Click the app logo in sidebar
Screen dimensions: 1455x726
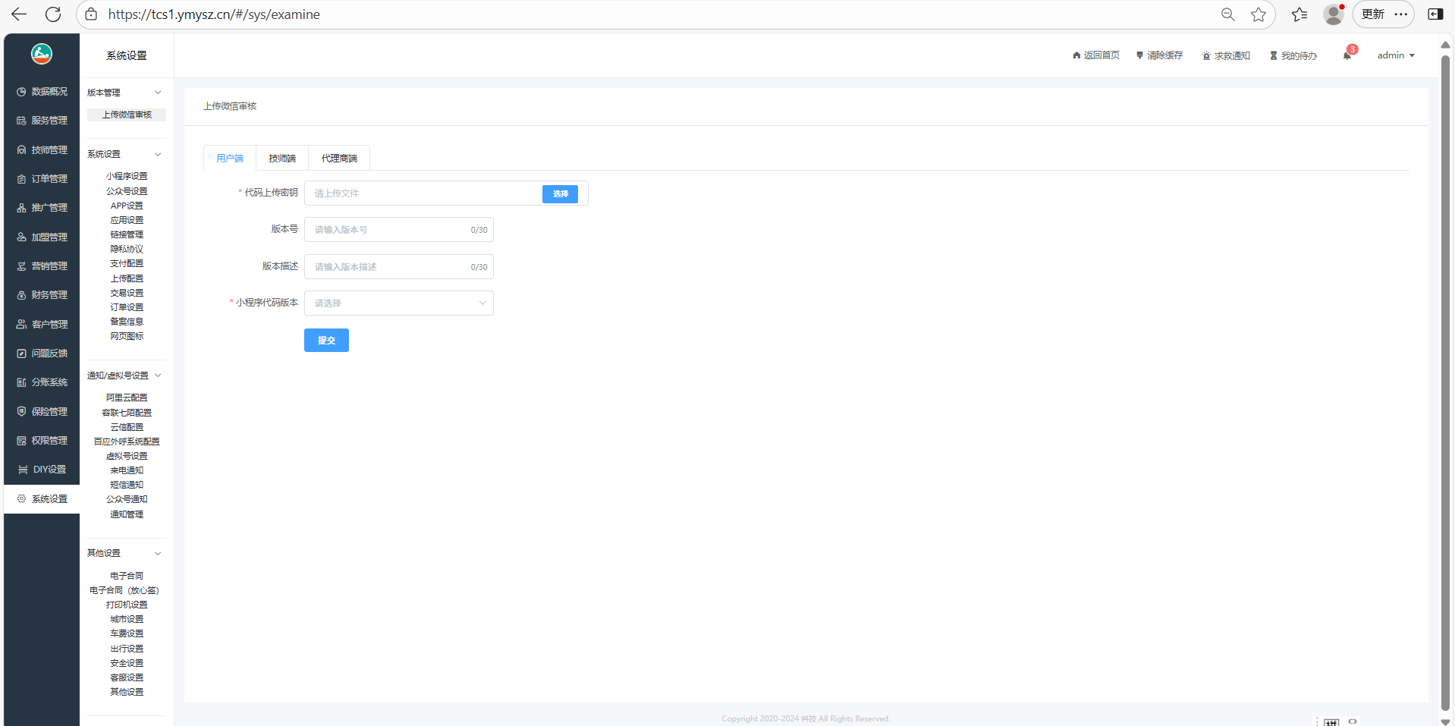click(x=42, y=54)
